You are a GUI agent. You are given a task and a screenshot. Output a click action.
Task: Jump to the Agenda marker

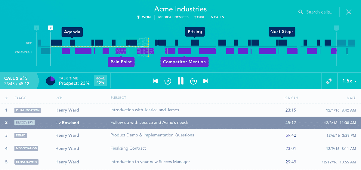(72, 32)
